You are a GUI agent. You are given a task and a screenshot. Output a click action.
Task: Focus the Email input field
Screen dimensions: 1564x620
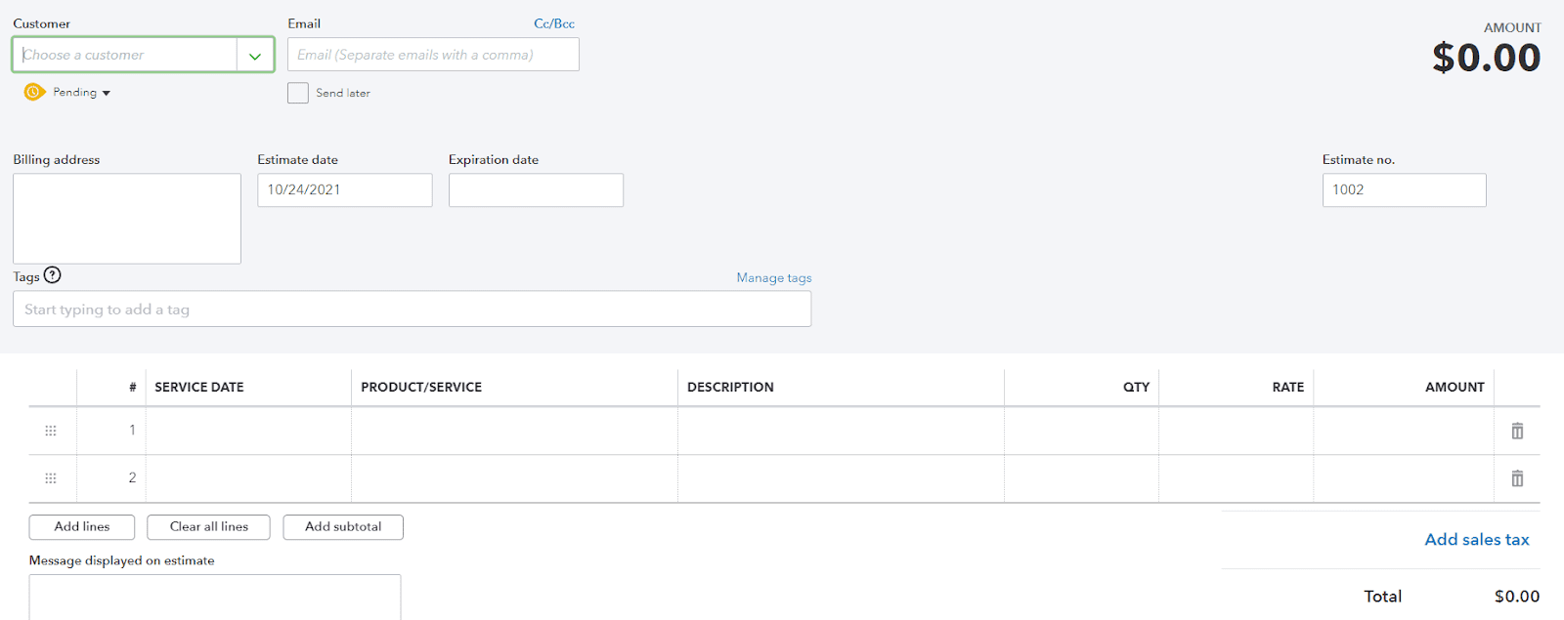pyautogui.click(x=433, y=55)
